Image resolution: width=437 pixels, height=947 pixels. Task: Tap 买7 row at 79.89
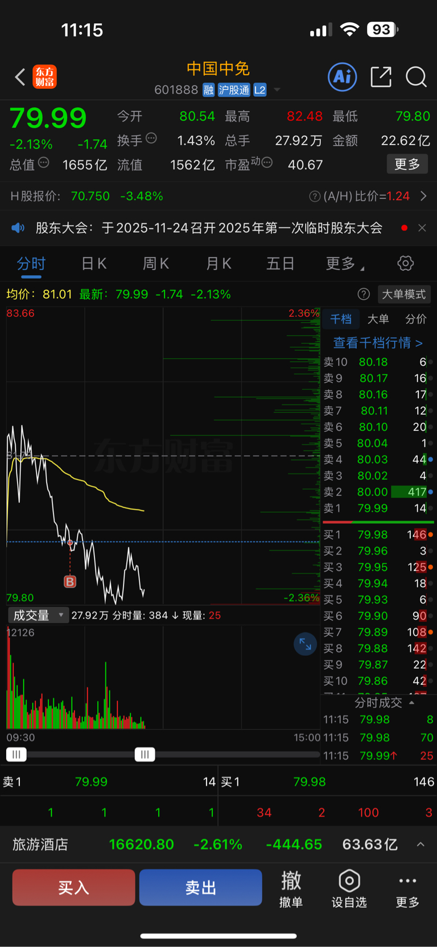pos(378,632)
